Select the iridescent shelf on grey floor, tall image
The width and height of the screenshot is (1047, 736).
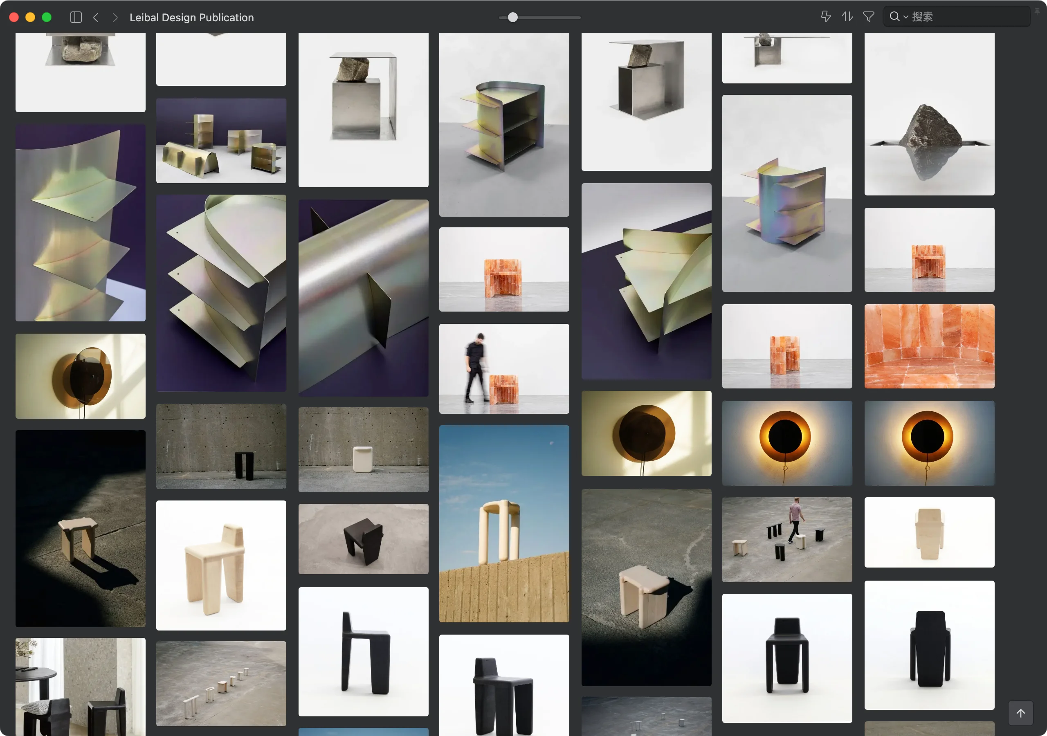point(504,124)
